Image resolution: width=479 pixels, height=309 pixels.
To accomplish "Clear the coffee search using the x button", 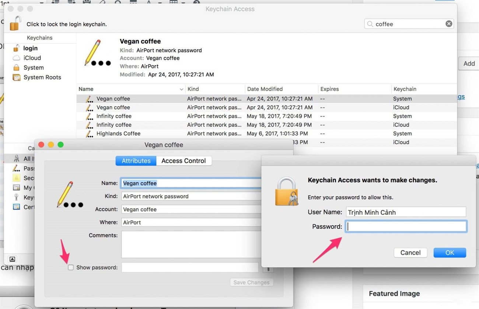I will pos(449,24).
